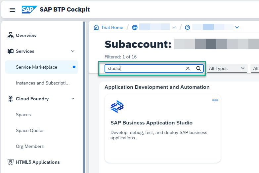Viewport: 259px width, 173px height.
Task: Click the HTML5 Applications shield icon
Action: click(x=11, y=162)
